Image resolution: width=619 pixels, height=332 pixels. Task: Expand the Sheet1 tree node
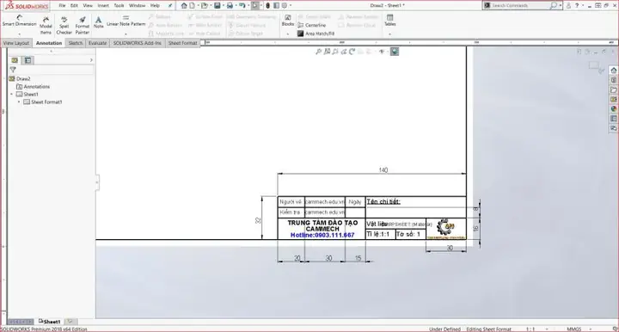pyautogui.click(x=11, y=95)
